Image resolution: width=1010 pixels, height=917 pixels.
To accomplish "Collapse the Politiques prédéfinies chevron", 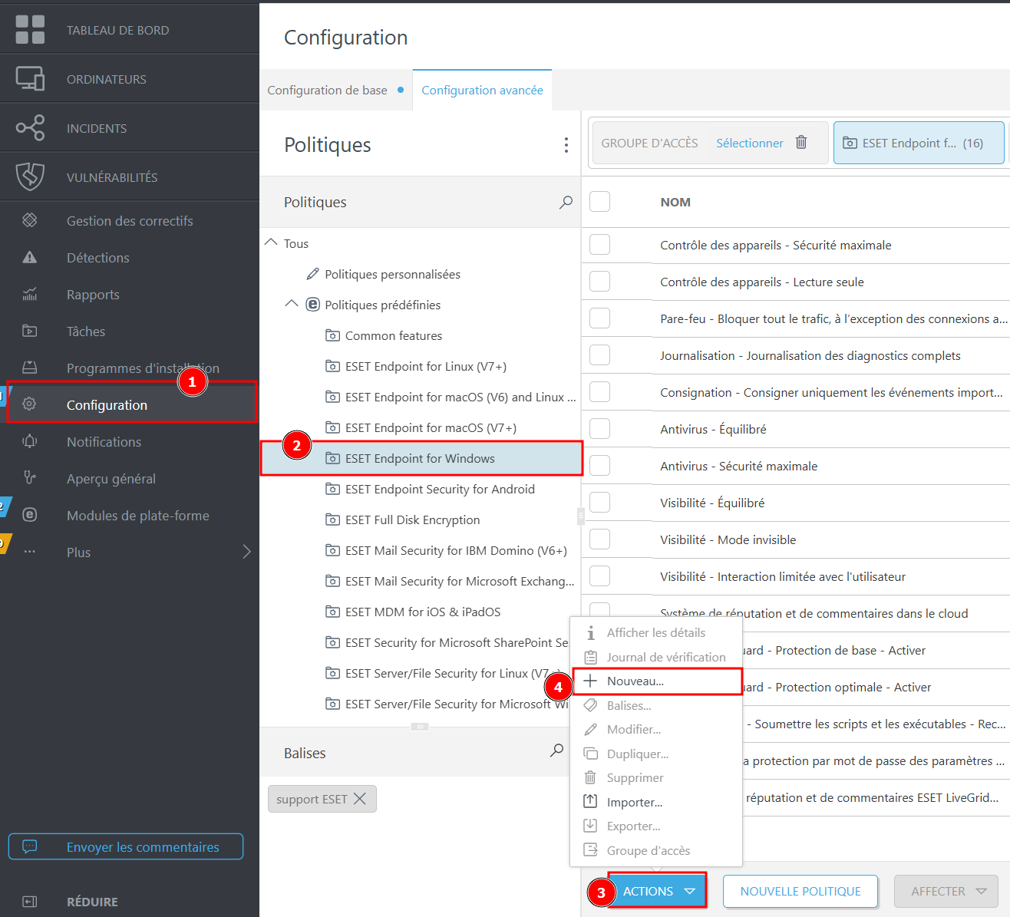I will click(292, 303).
